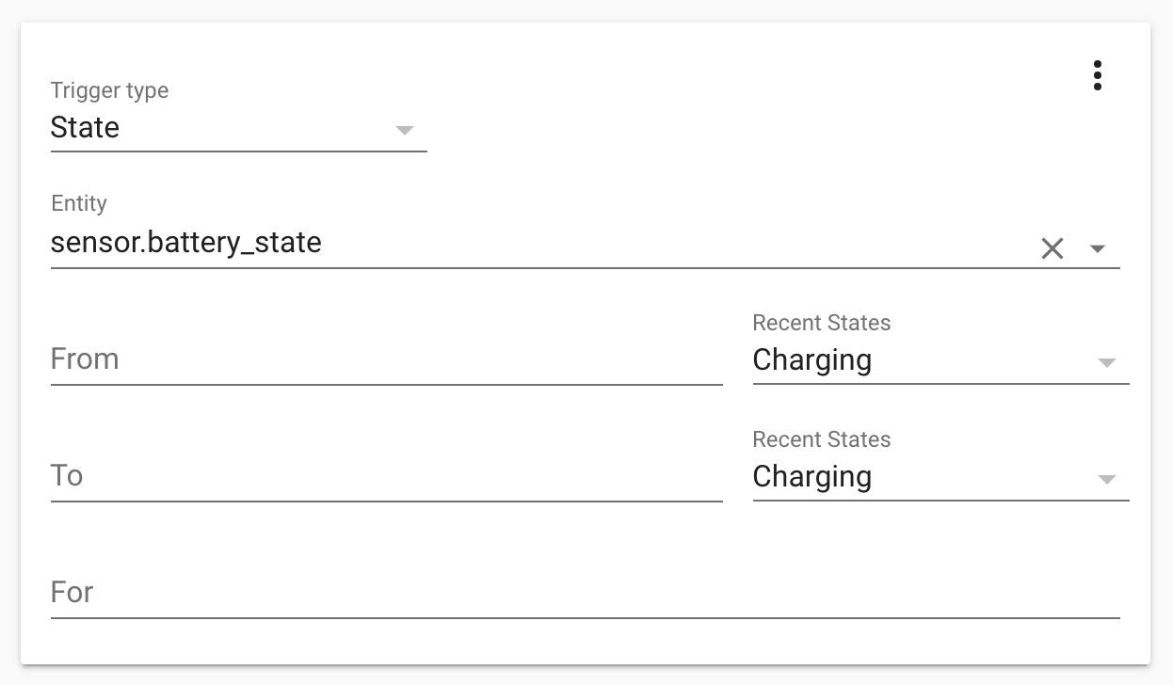Click the Trigger type dropdown arrow

(405, 130)
